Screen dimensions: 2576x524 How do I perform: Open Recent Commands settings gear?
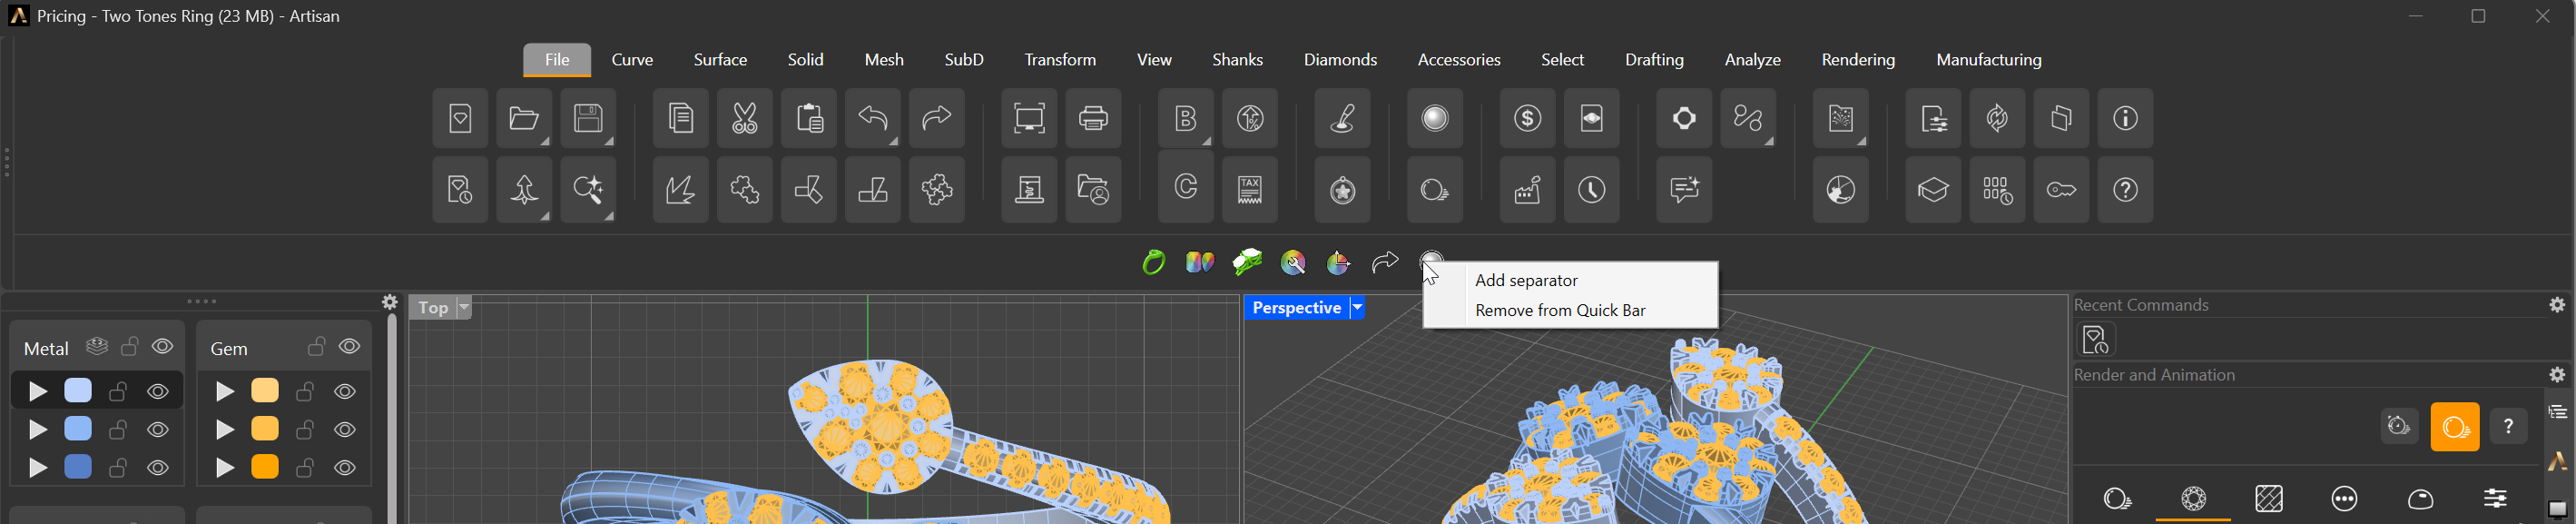pos(2557,305)
